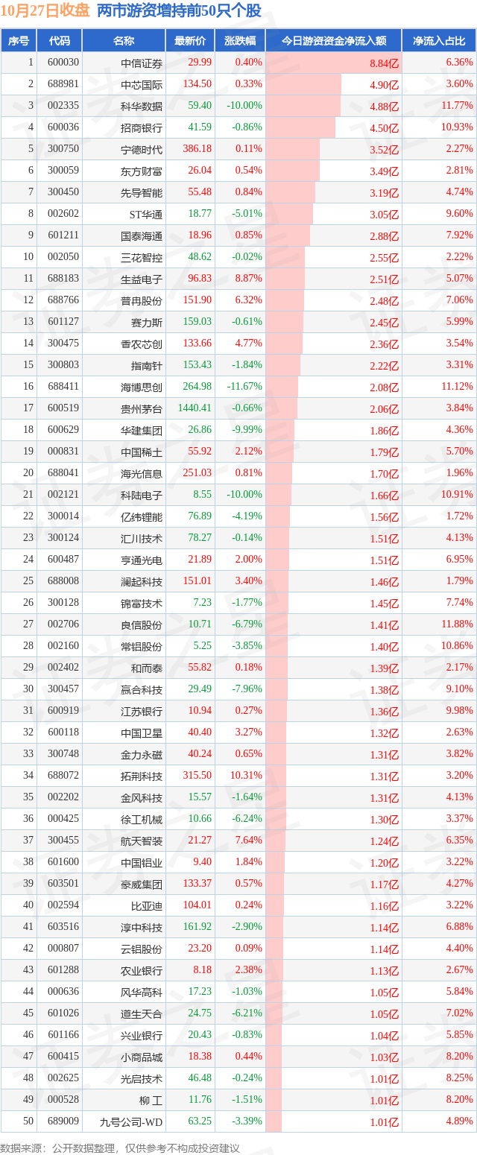Click stock name 科陆电子
This screenshot has height=1155, width=477.
pyautogui.click(x=142, y=495)
